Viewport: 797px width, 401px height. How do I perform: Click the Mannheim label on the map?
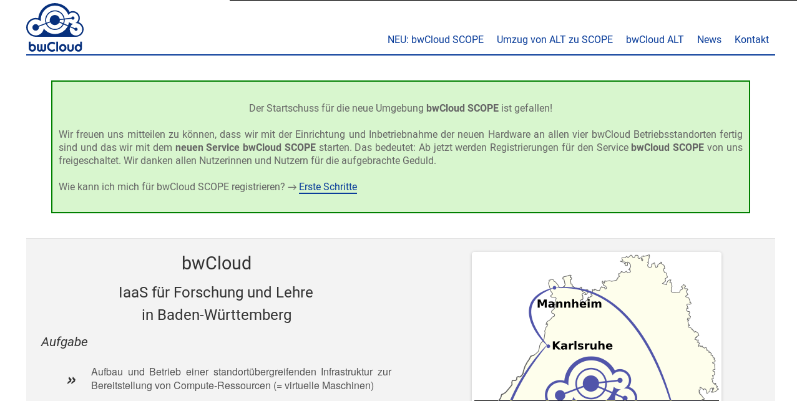[x=569, y=304]
